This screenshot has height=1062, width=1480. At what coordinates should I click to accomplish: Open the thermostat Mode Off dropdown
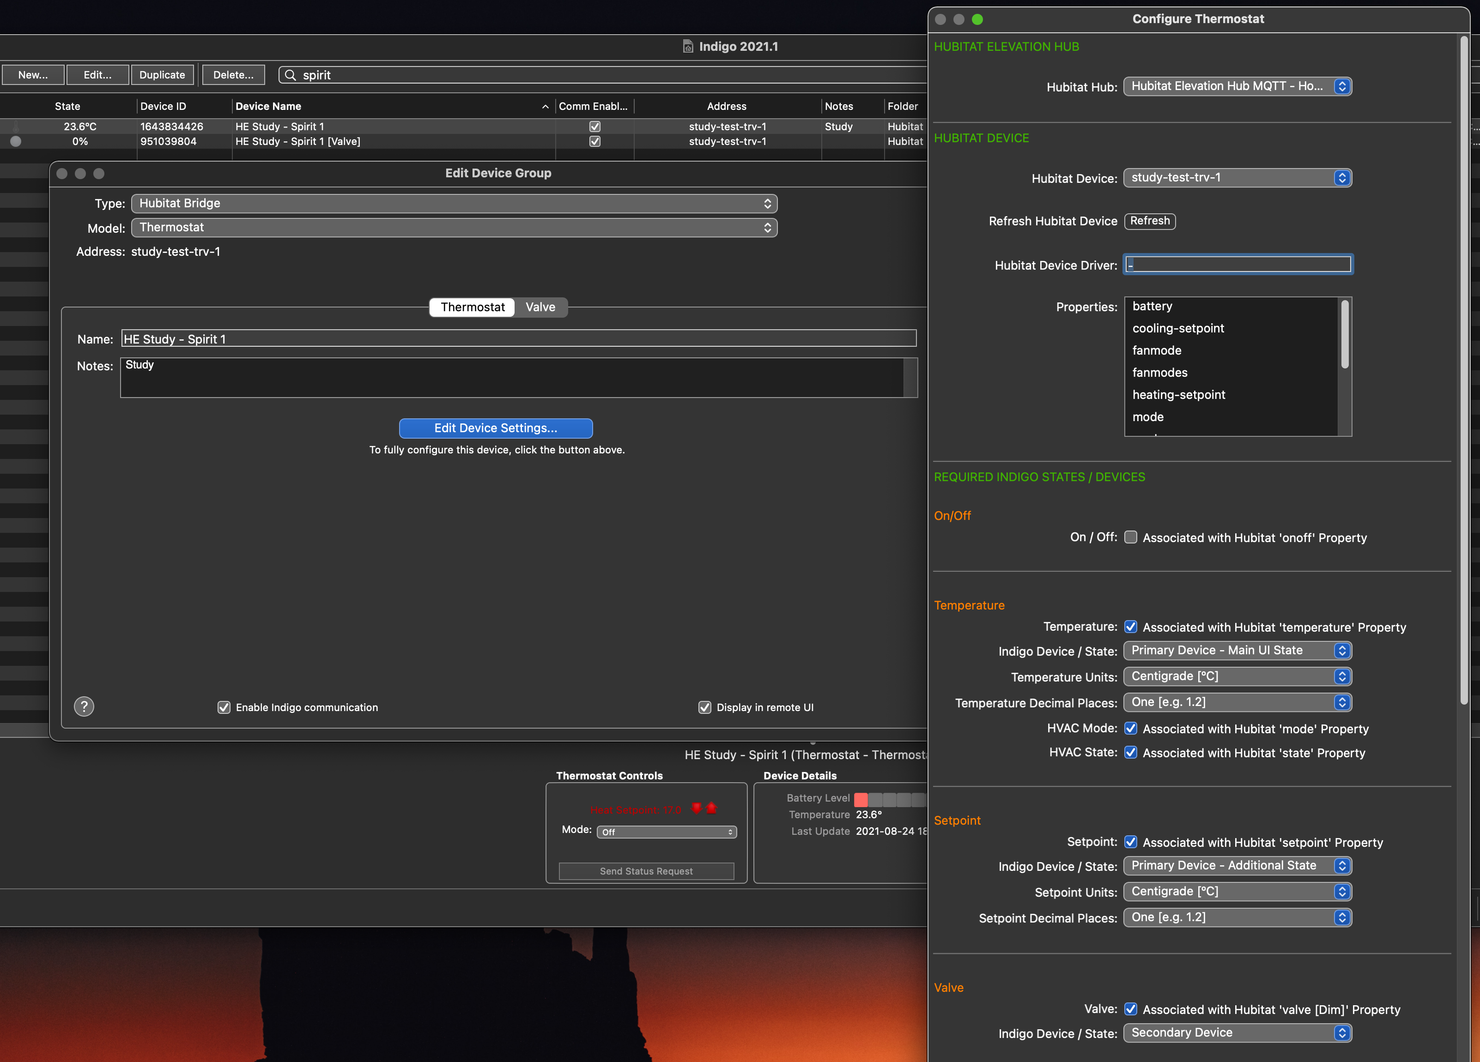(x=667, y=832)
